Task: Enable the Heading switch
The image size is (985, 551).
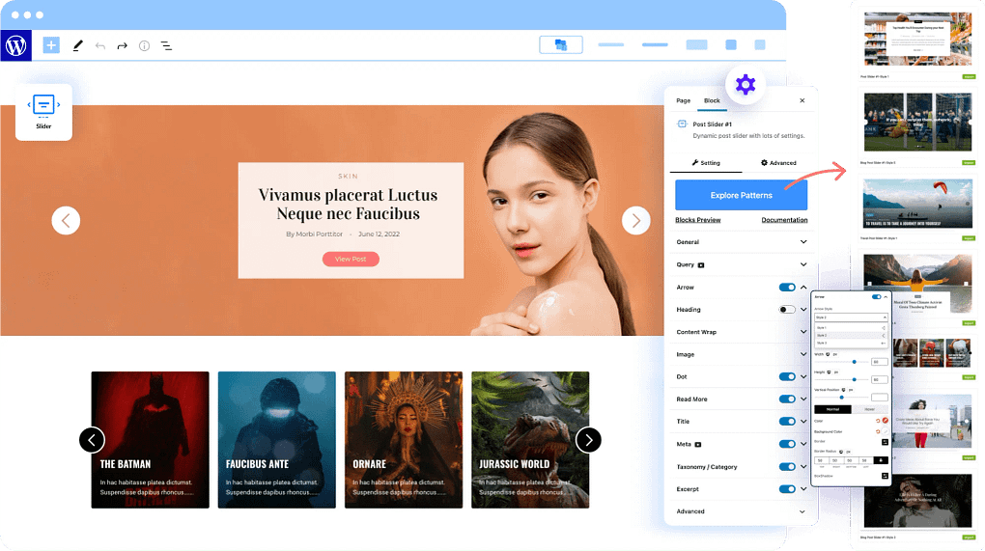Action: pyautogui.click(x=787, y=310)
